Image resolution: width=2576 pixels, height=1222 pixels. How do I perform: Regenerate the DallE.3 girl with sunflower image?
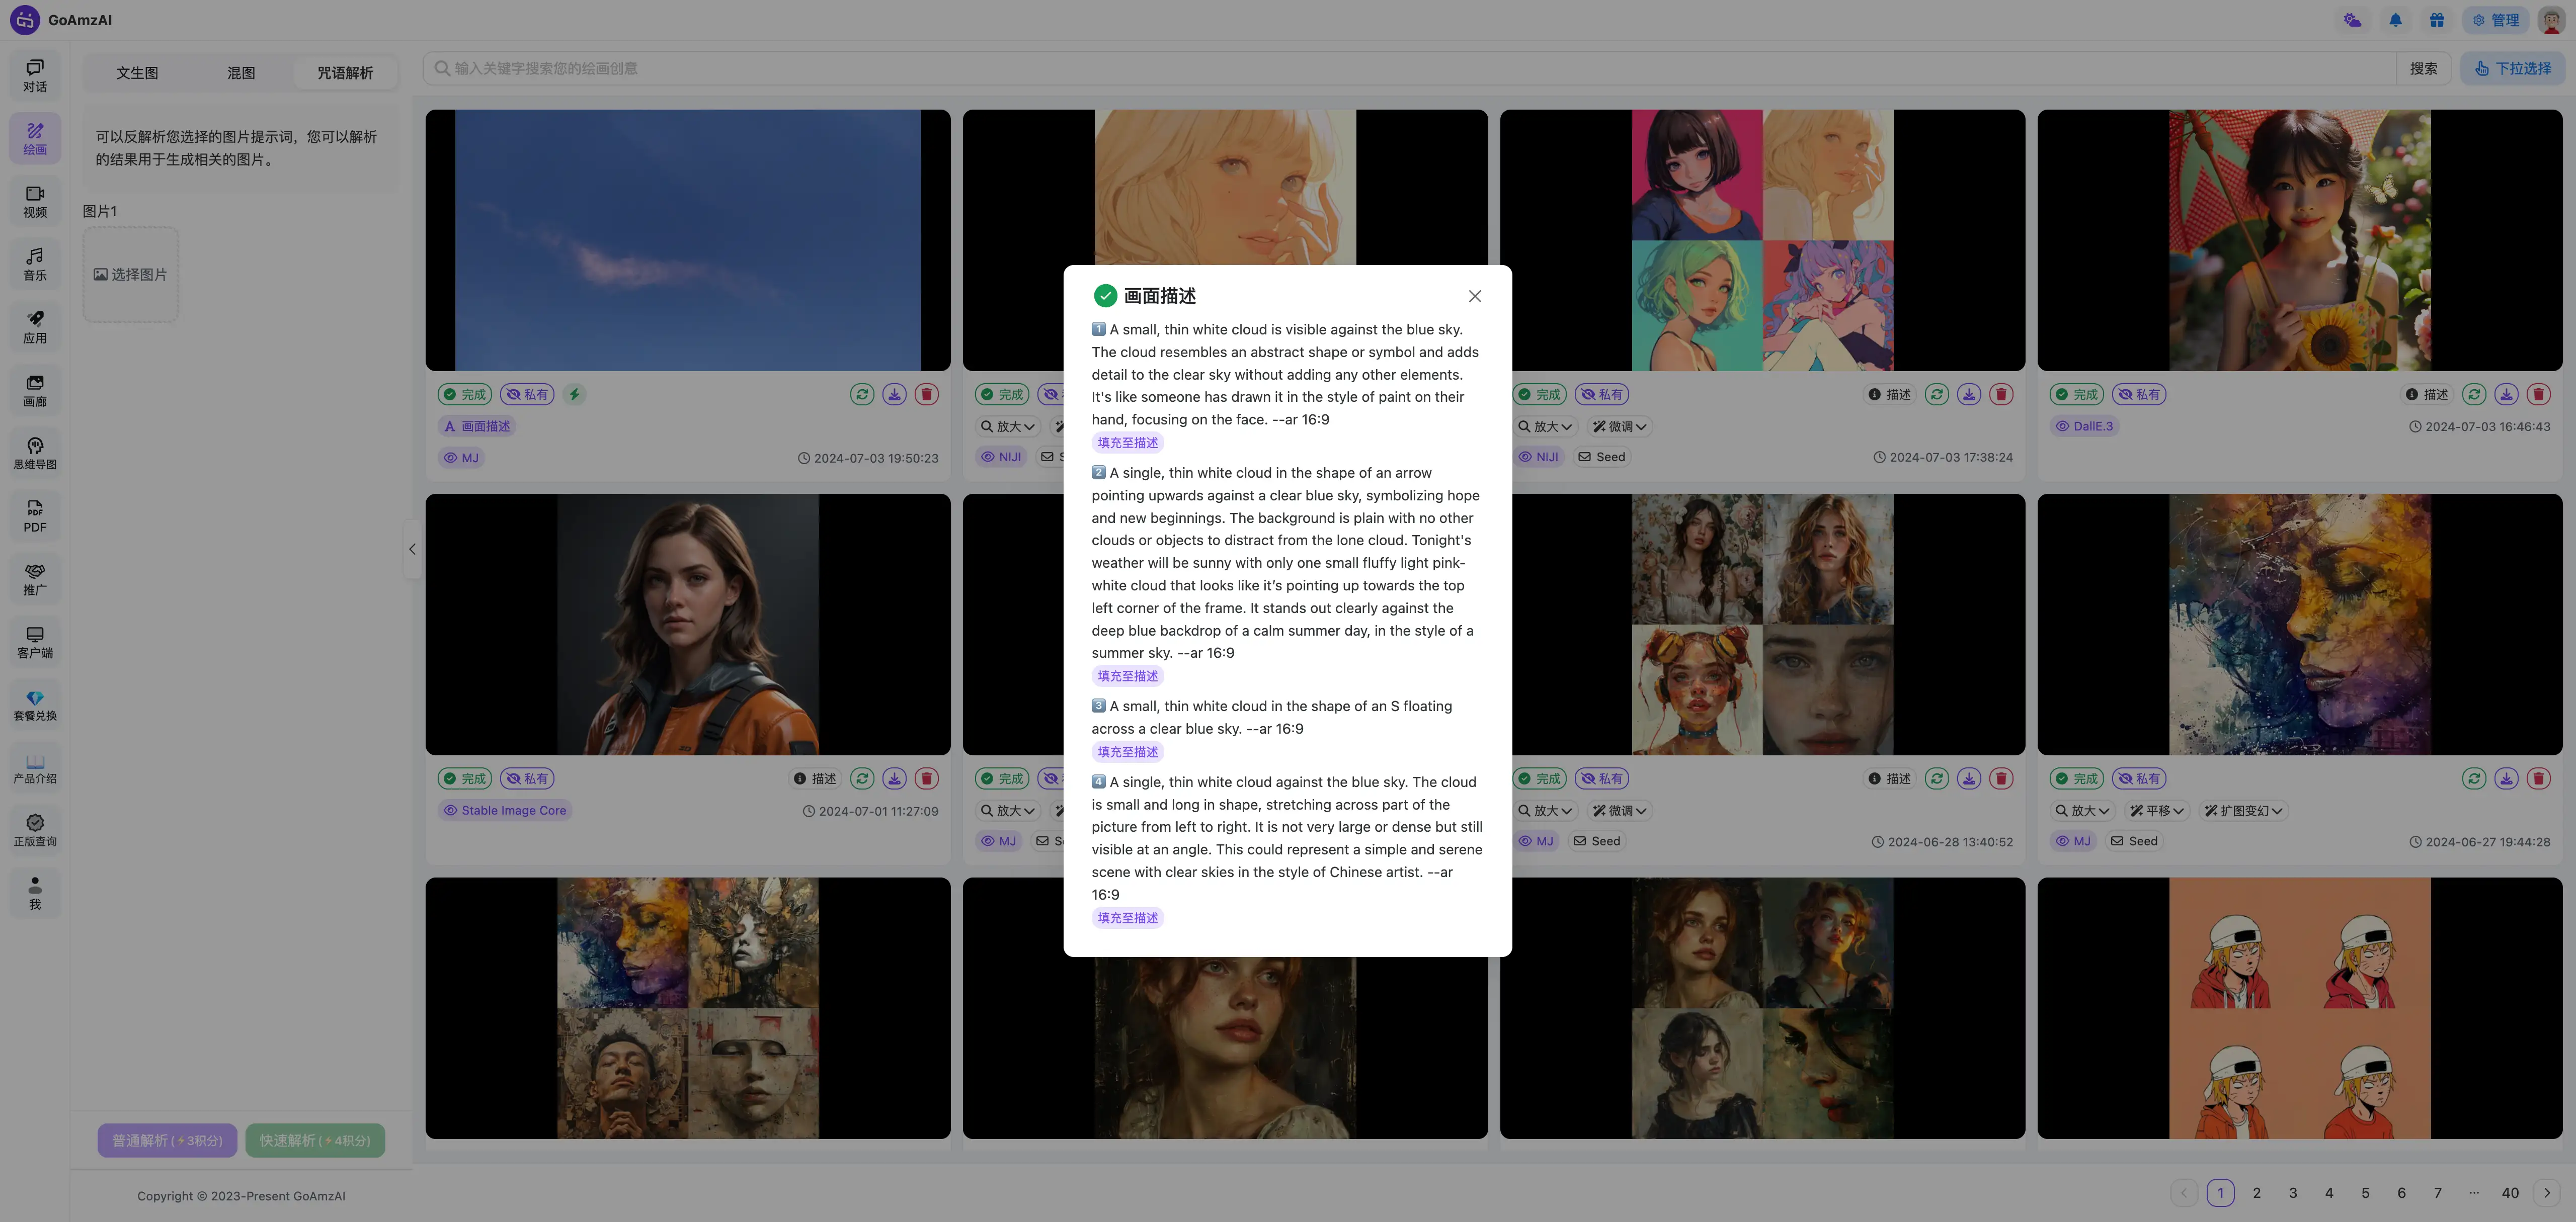pyautogui.click(x=2474, y=395)
